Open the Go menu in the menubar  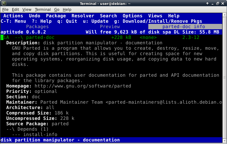[x=57, y=10]
